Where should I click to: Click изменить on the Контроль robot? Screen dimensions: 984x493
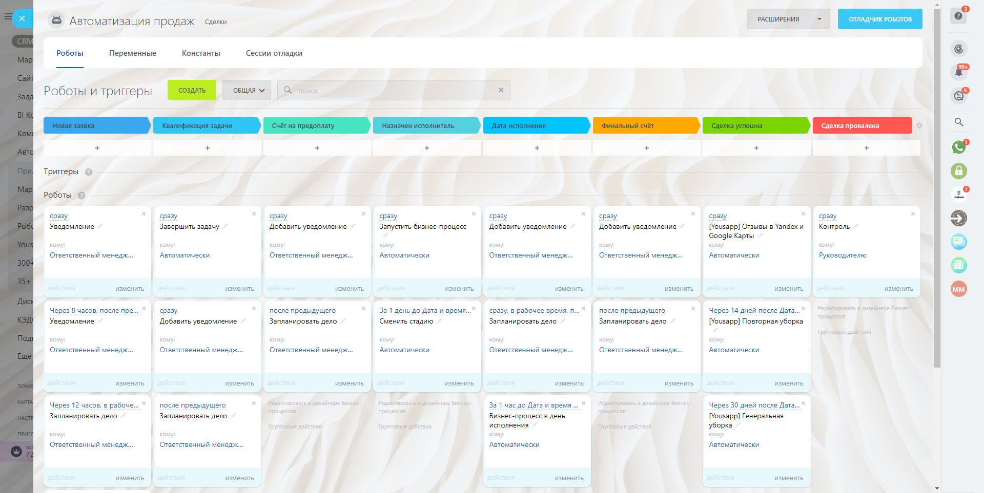(898, 289)
